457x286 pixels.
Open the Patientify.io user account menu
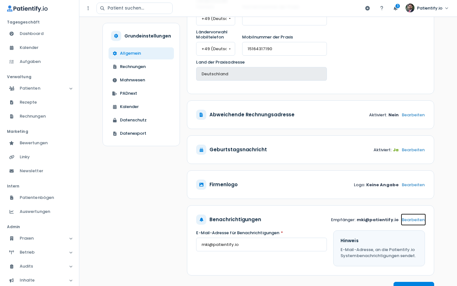coord(427,8)
